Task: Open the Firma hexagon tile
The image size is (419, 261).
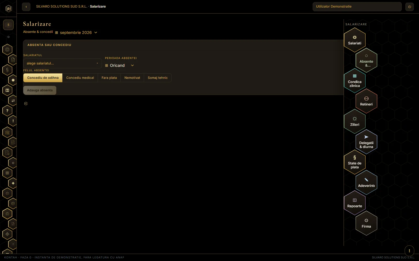Action: 366,223
